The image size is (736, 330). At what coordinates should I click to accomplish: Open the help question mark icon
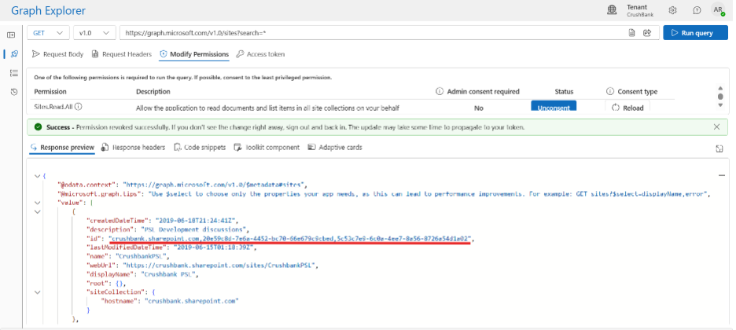pos(697,10)
